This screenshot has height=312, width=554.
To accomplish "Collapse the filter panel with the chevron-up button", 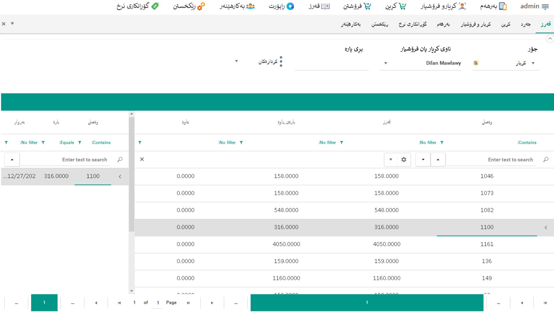I will [549, 39].
